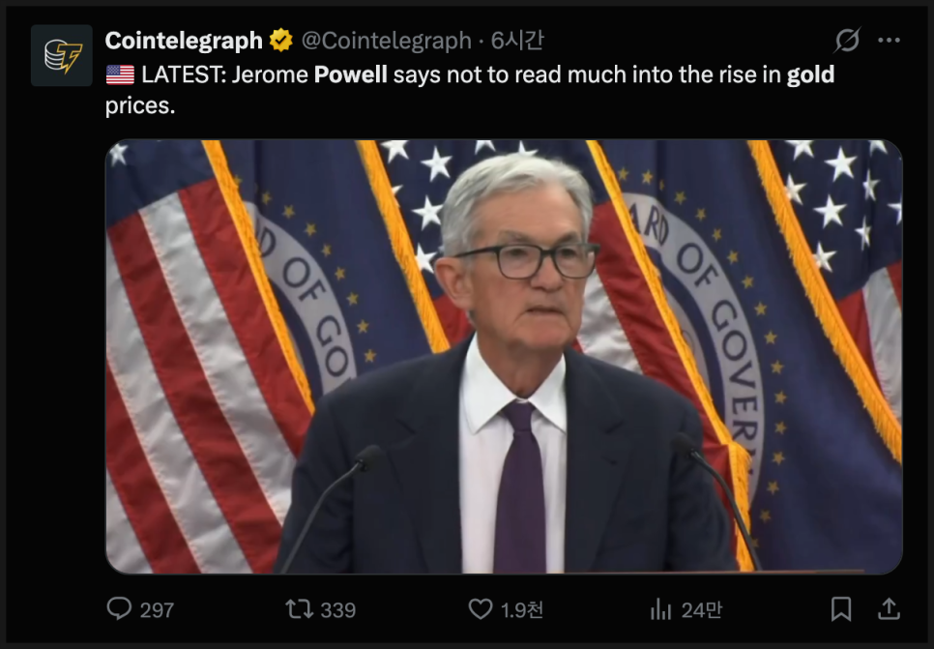Toggle the bookmark icon on post

point(841,609)
